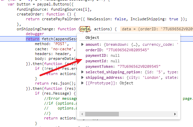Expand the [[Prototype]] entry
This screenshot has width=193, height=127.
(x=82, y=83)
